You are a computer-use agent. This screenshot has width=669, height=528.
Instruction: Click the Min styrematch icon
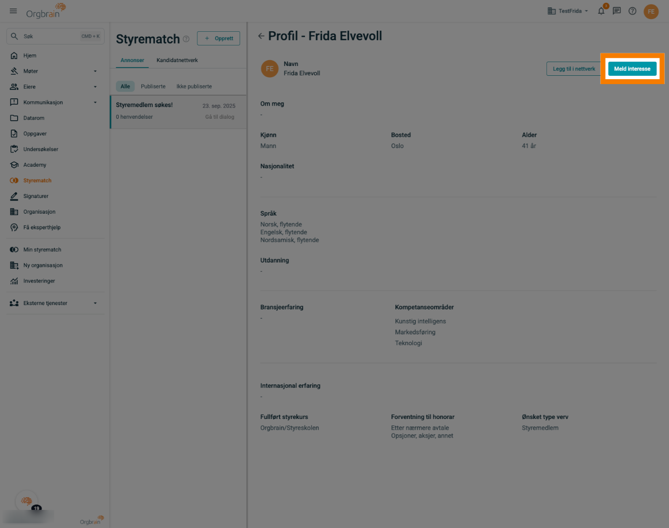pos(14,250)
